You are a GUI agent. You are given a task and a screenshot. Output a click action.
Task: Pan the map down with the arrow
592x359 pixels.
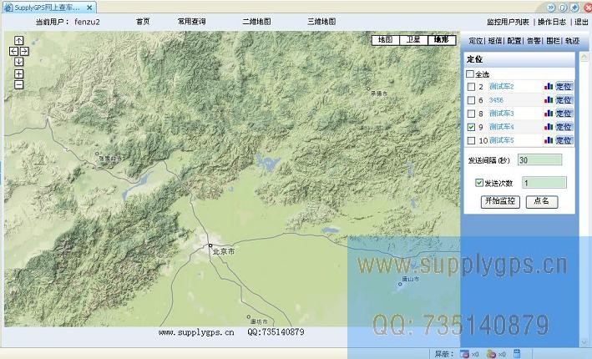[x=18, y=61]
